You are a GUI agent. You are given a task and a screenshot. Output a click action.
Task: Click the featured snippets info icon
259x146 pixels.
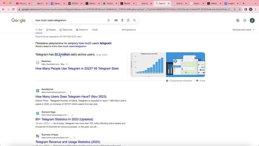click(167, 81)
